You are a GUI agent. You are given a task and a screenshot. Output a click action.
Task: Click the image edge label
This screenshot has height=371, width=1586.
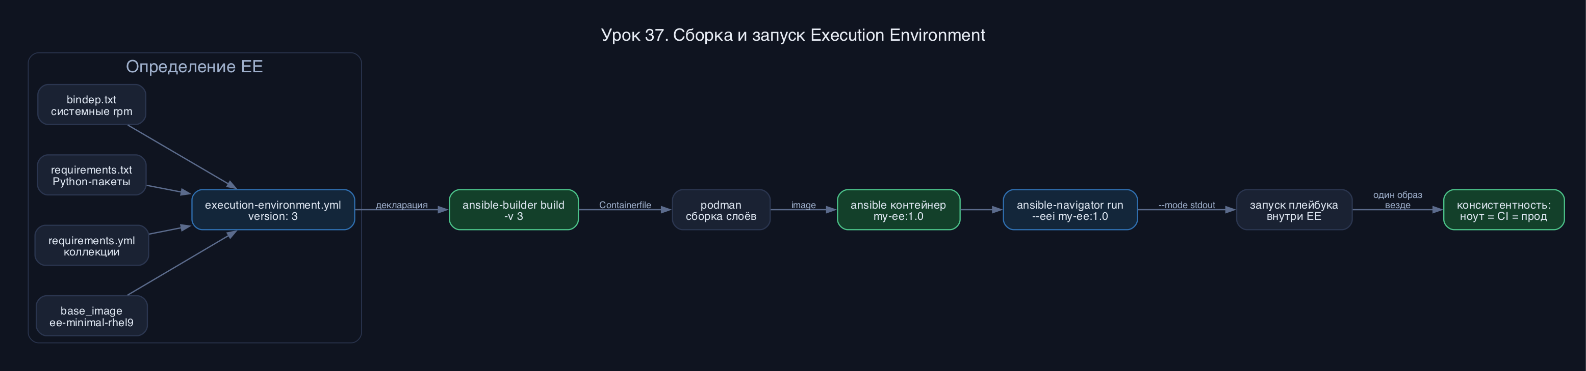(x=804, y=205)
